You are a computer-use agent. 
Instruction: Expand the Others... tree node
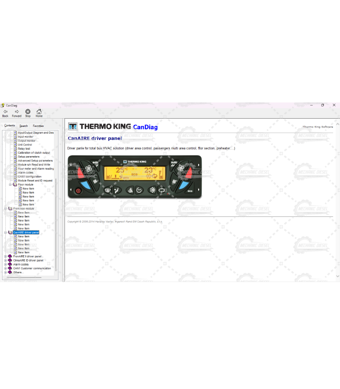(5, 272)
